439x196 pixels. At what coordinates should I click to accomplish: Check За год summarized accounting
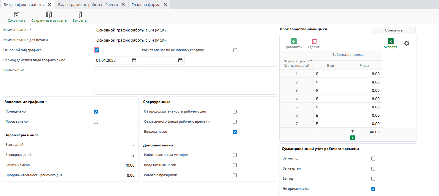(373, 179)
